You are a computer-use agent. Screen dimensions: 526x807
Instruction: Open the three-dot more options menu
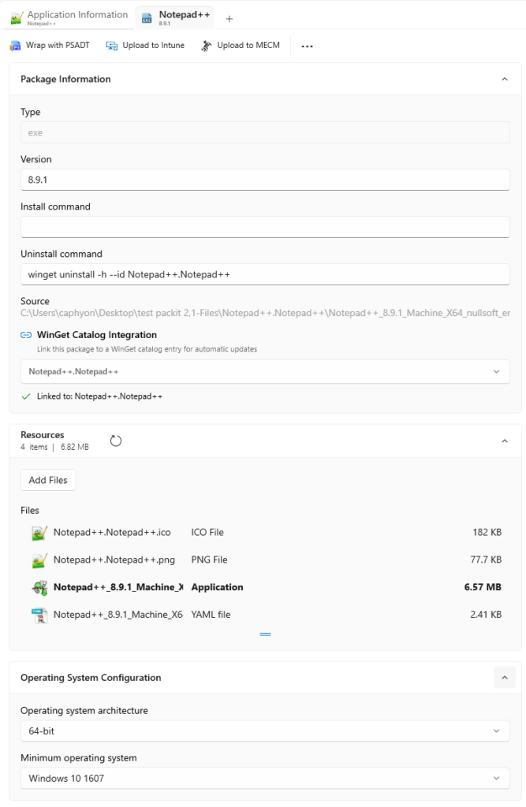307,46
